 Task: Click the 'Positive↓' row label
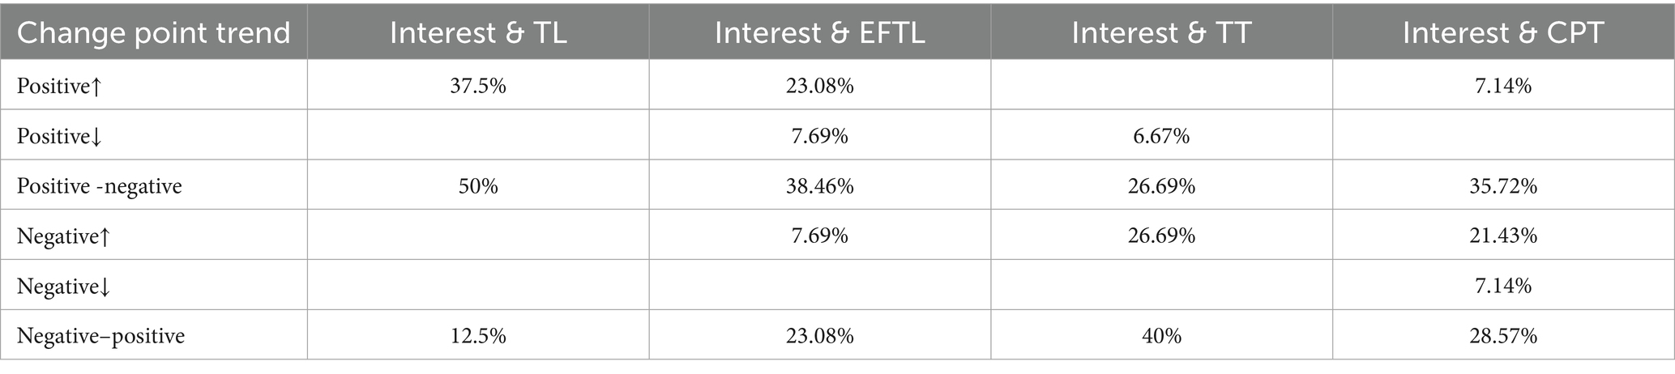point(62,136)
